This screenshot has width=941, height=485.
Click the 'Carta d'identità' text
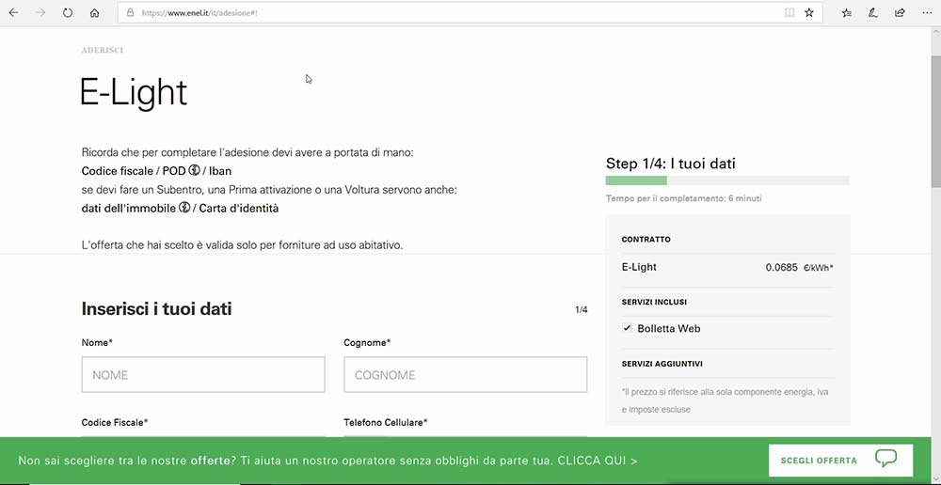click(x=239, y=208)
